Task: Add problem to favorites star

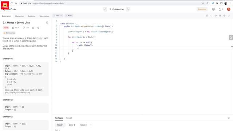Action: [33, 28]
